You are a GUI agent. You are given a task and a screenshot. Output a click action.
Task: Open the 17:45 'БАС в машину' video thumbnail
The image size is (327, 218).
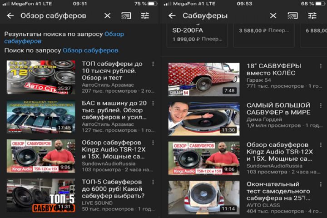(41, 117)
